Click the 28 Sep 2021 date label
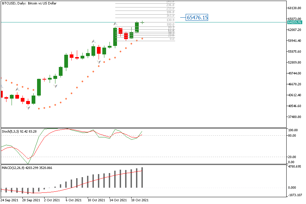306x204 pixels. click(31, 200)
